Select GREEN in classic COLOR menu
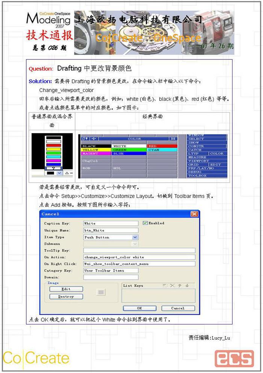 coord(129,150)
